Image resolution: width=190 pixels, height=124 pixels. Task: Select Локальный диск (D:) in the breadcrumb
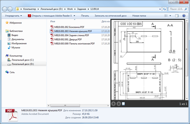click(x=51, y=9)
